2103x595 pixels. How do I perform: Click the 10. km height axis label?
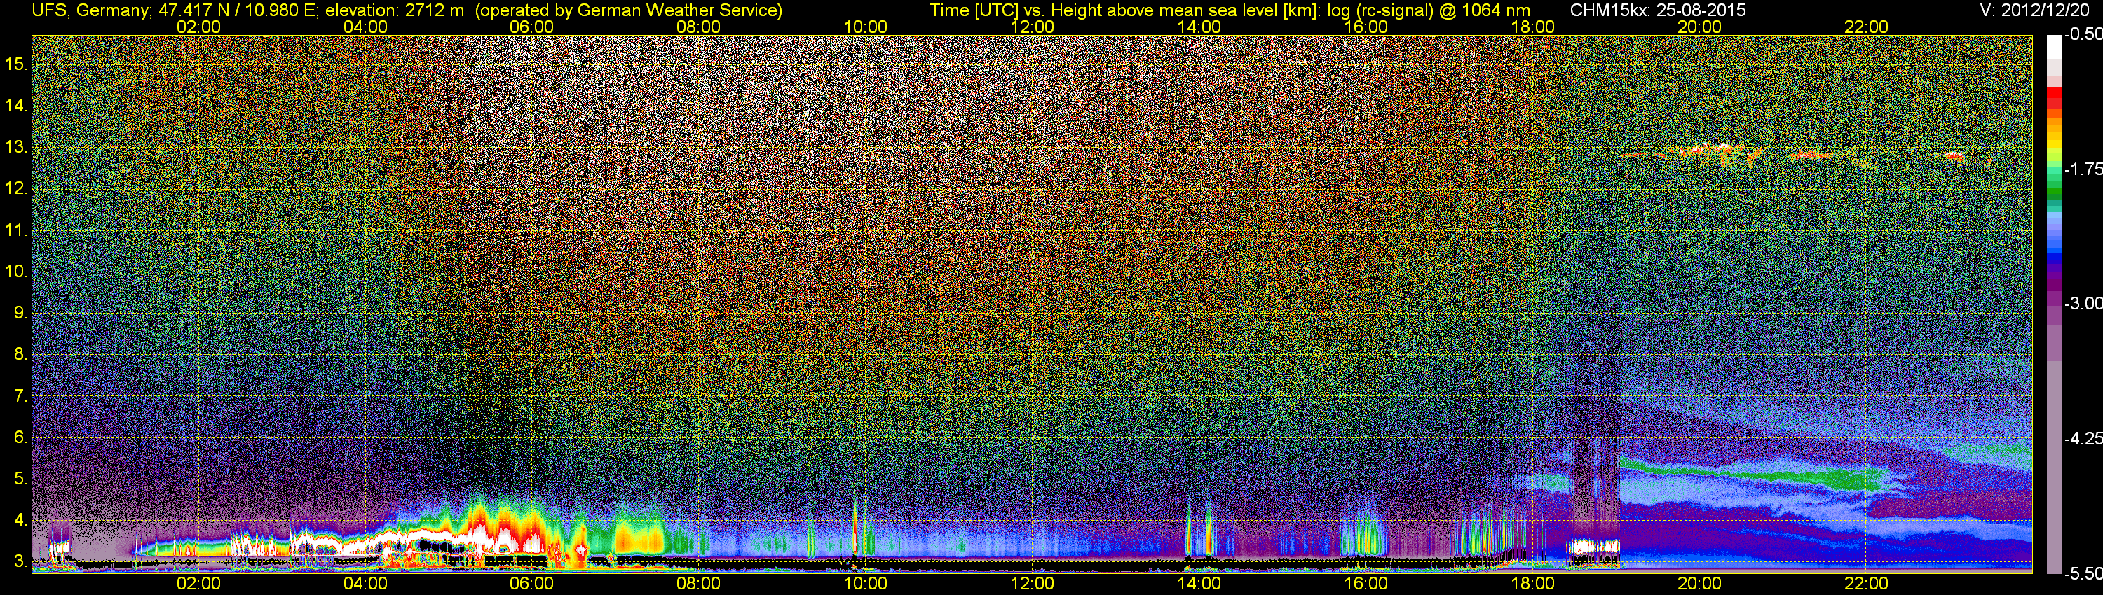(16, 272)
